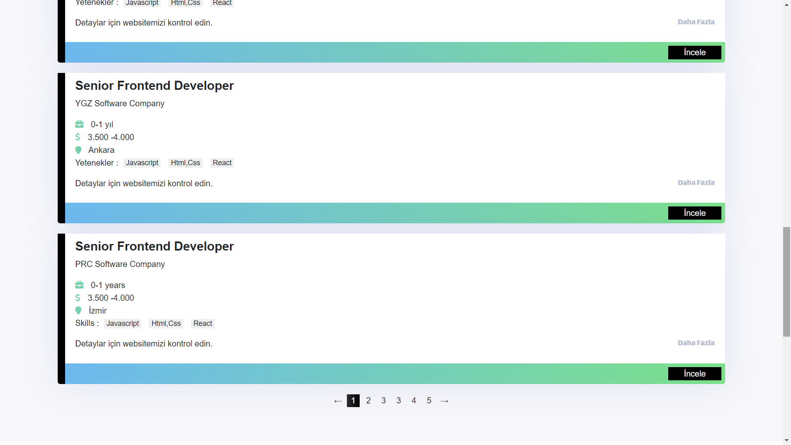Open page 2 in pagination

[368, 400]
